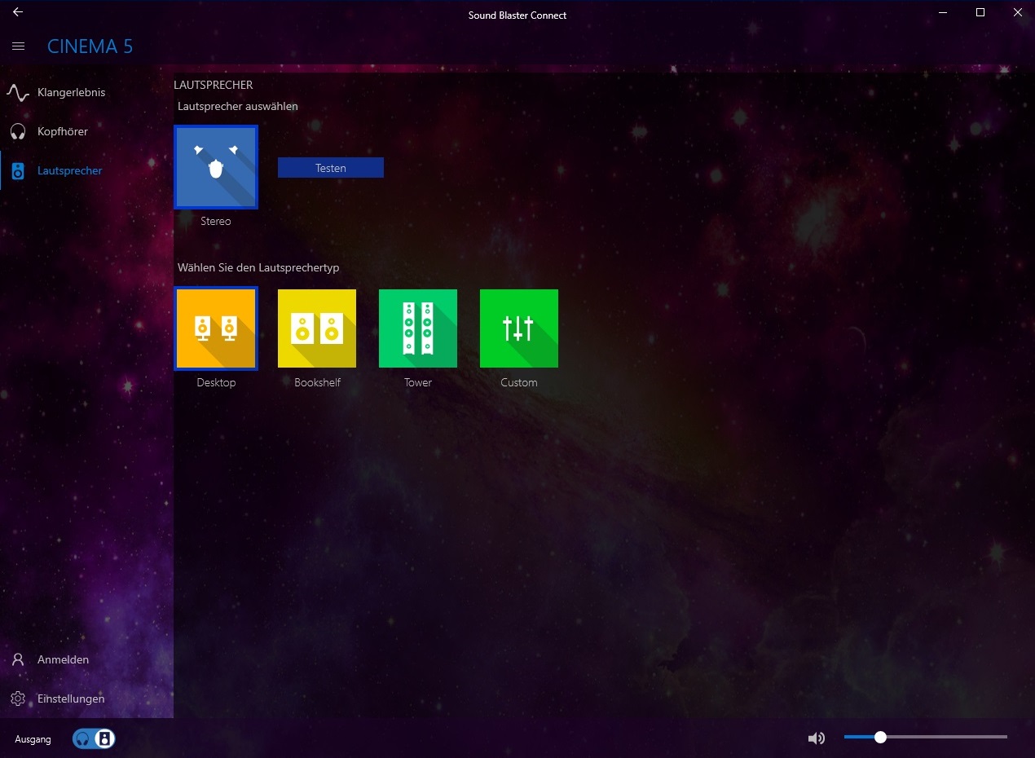This screenshot has width=1035, height=758.
Task: Toggle the Ausgang headphone/speaker output switch
Action: click(x=94, y=739)
